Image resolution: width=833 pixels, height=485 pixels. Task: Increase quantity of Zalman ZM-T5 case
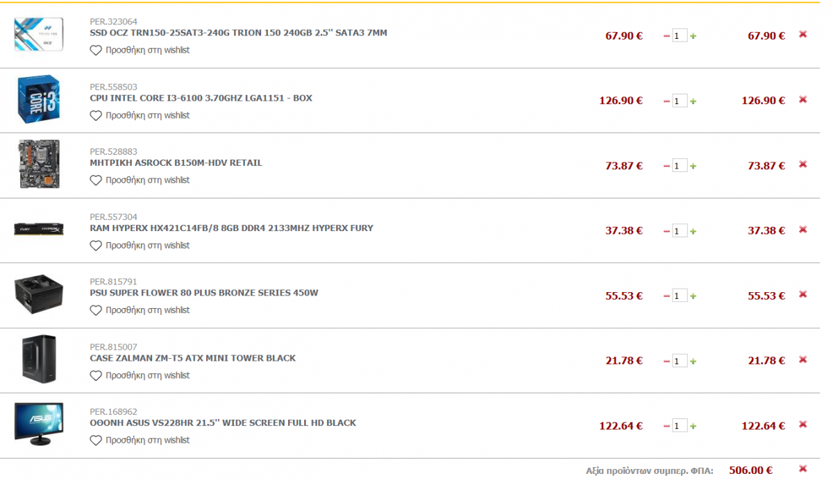click(x=693, y=361)
